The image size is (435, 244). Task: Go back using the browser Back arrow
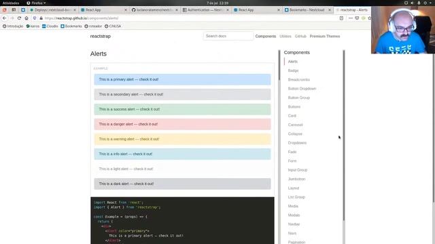point(5,18)
